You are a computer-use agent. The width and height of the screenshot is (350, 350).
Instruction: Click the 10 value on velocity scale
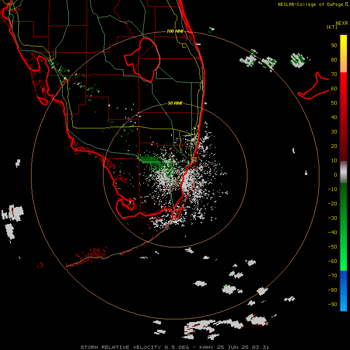click(x=334, y=161)
